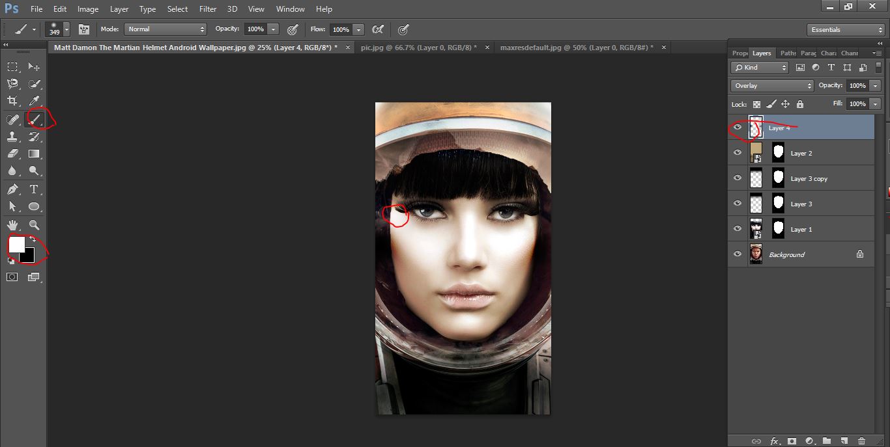Select the Crop tool
Viewport: 890px width, 447px height.
(x=12, y=101)
